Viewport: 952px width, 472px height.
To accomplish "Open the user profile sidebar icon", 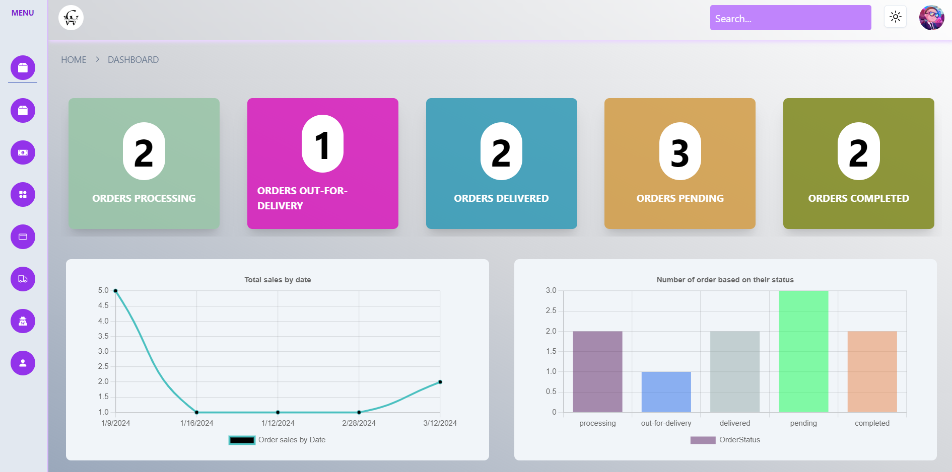I will [23, 363].
